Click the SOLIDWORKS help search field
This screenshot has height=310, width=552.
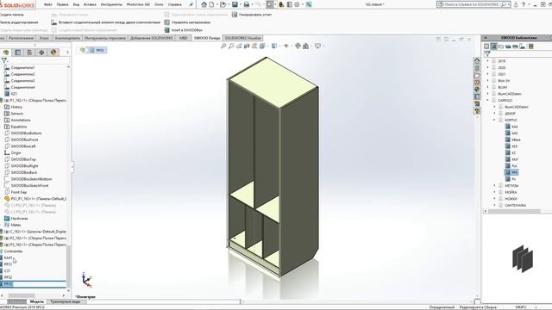[473, 4]
